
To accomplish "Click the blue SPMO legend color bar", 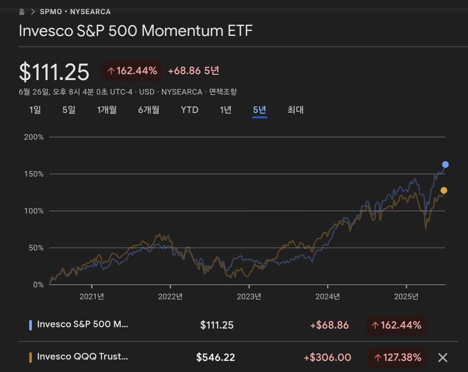I will pos(31,325).
